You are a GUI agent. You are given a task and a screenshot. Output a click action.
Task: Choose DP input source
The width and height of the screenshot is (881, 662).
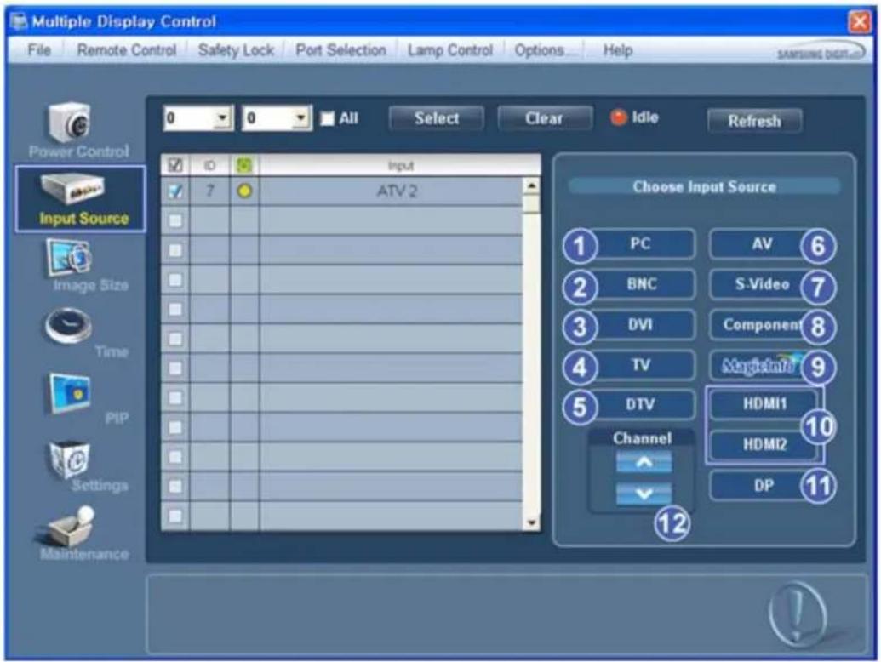point(763,486)
